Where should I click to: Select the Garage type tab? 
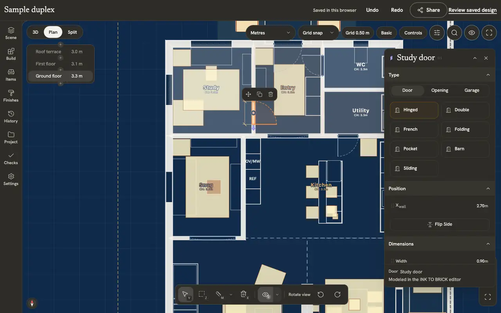(x=472, y=90)
